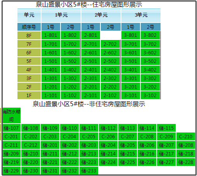This screenshot has width=197, height=176.
Task: Open storage room 储-233
Action: click(89, 171)
